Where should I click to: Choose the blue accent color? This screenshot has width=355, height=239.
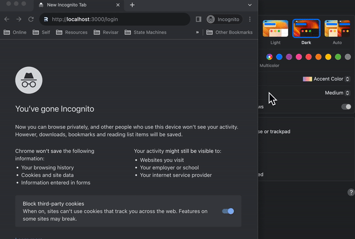click(279, 57)
